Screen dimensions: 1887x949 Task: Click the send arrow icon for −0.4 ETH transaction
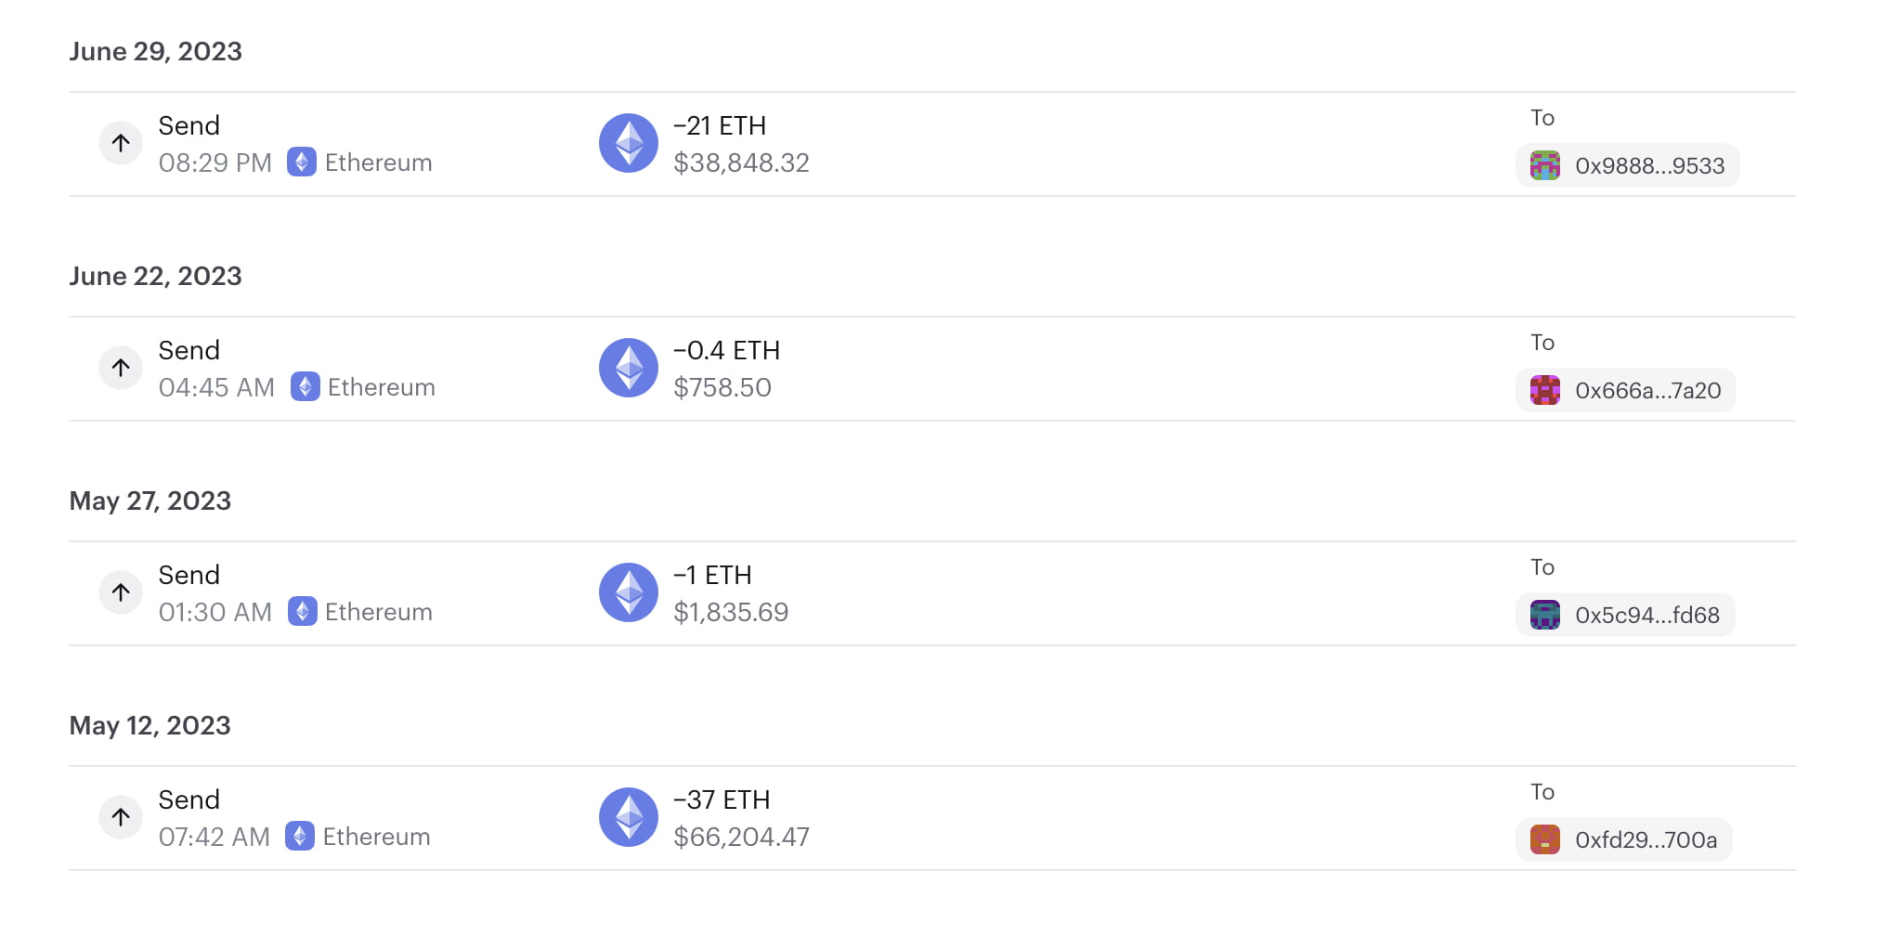121,368
